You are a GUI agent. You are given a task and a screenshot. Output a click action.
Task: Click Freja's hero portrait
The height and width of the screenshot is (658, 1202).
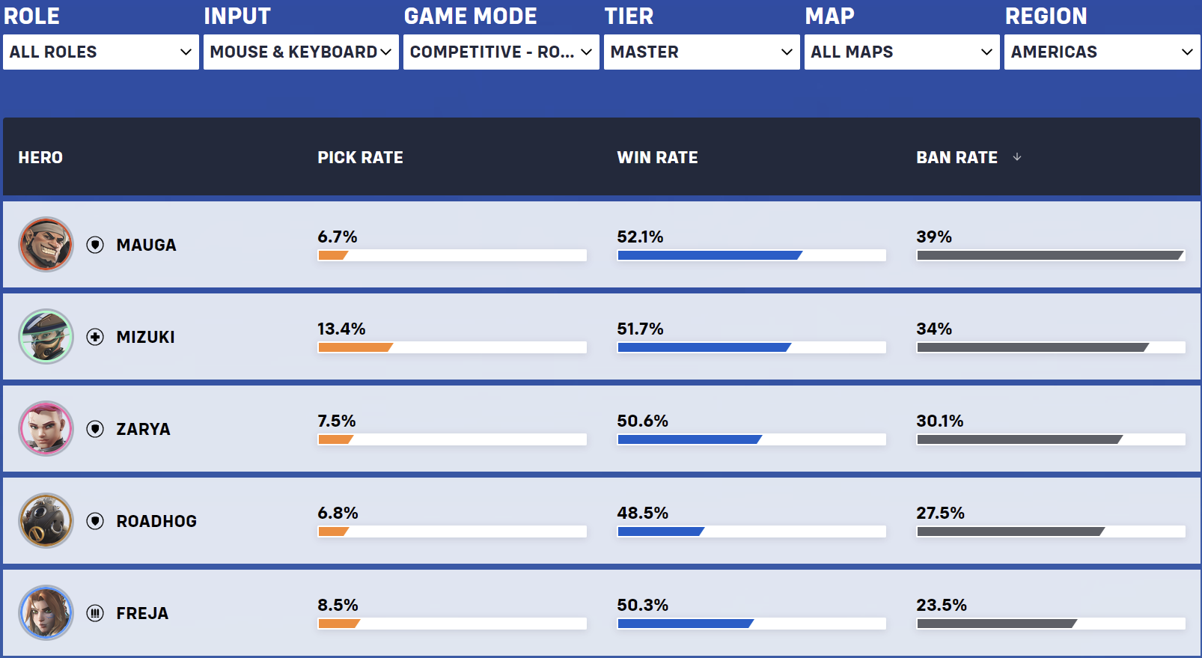[46, 612]
